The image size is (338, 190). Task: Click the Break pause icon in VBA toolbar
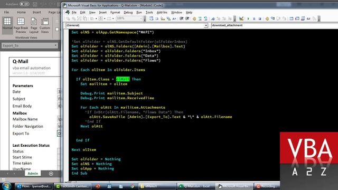click(254, 19)
